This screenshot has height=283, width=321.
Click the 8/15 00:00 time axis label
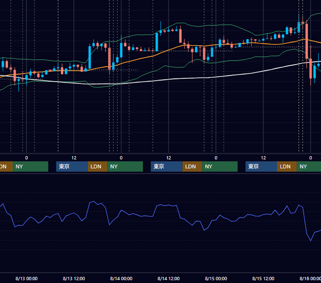(216, 278)
